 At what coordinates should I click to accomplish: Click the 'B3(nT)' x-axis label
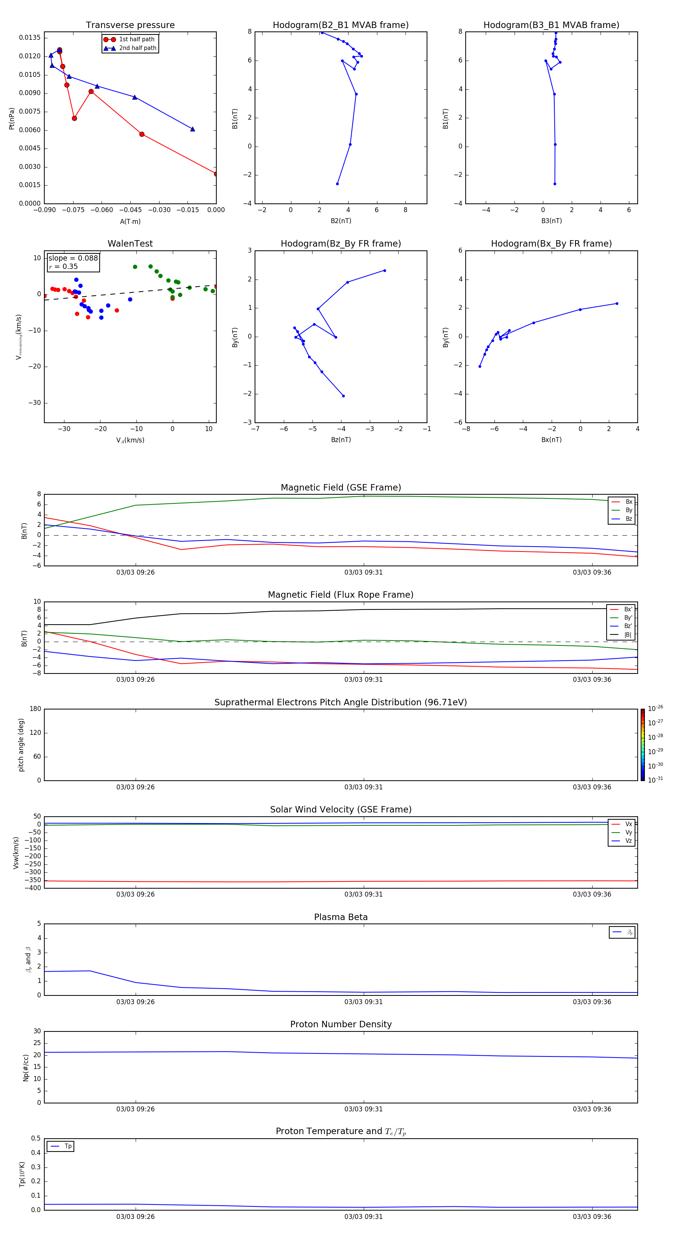(551, 221)
